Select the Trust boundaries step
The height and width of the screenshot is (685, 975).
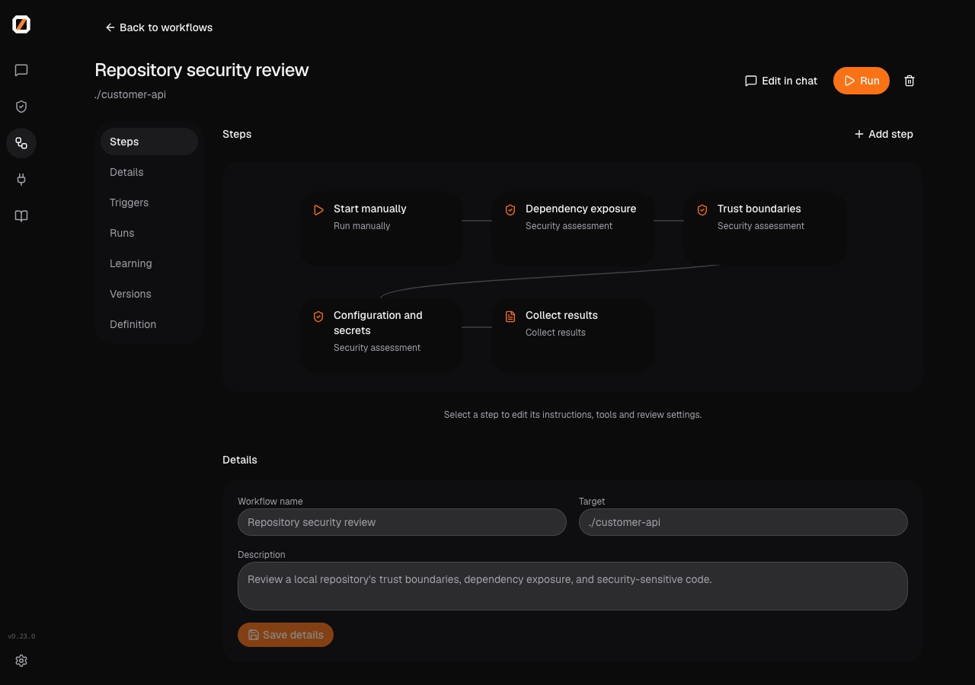click(x=765, y=228)
